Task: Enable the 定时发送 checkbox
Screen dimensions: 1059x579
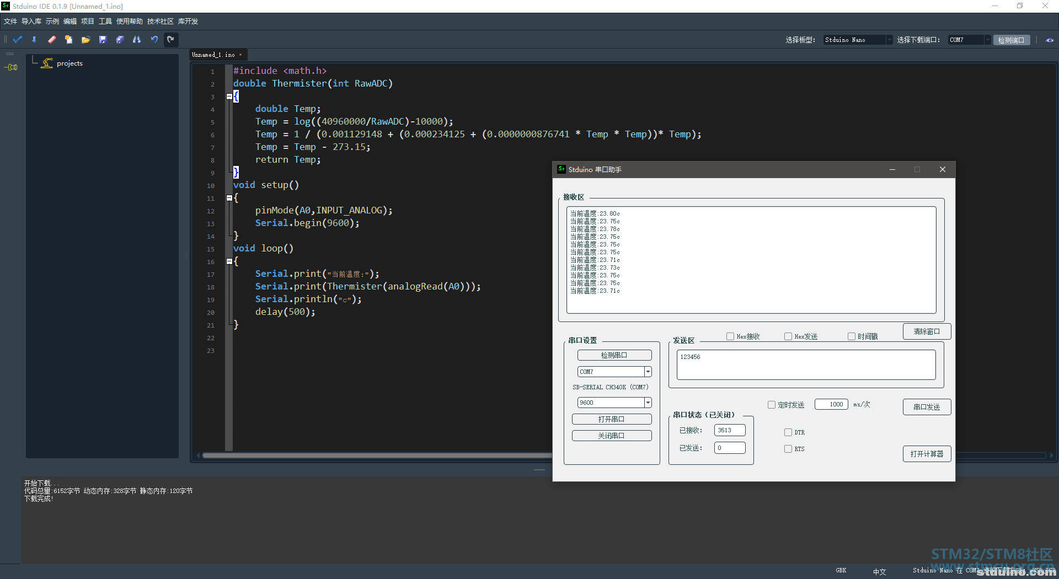Action: point(772,405)
